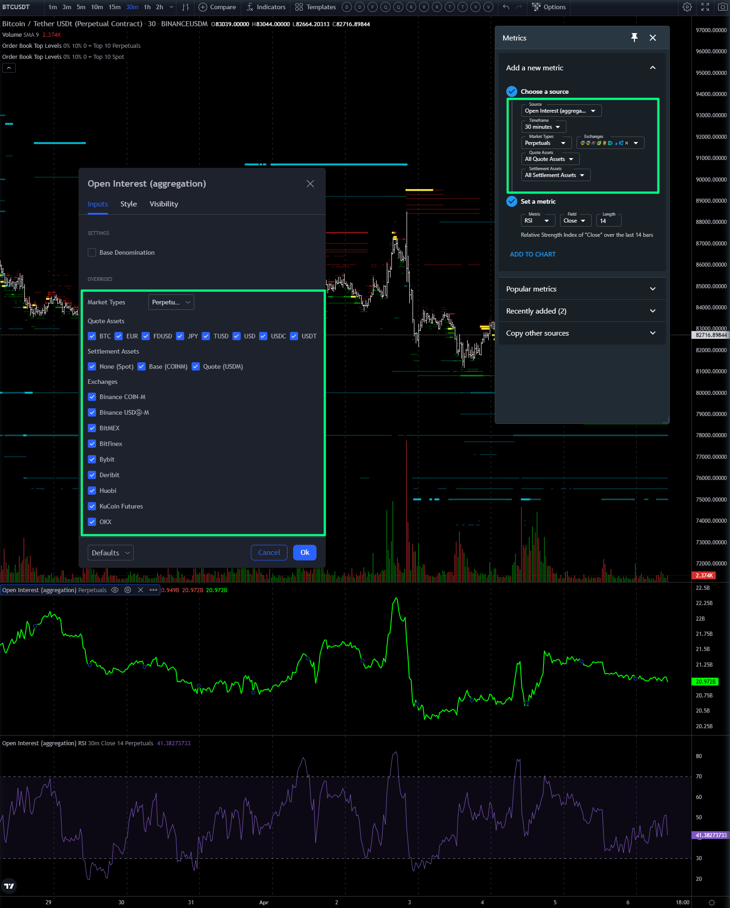Uncheck the BTC quote asset
Image resolution: width=730 pixels, height=908 pixels.
coord(92,336)
